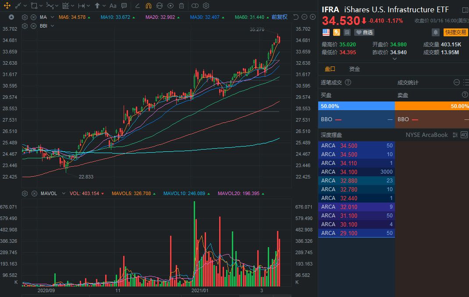
Task: Click the US flag market icon
Action: click(x=326, y=32)
